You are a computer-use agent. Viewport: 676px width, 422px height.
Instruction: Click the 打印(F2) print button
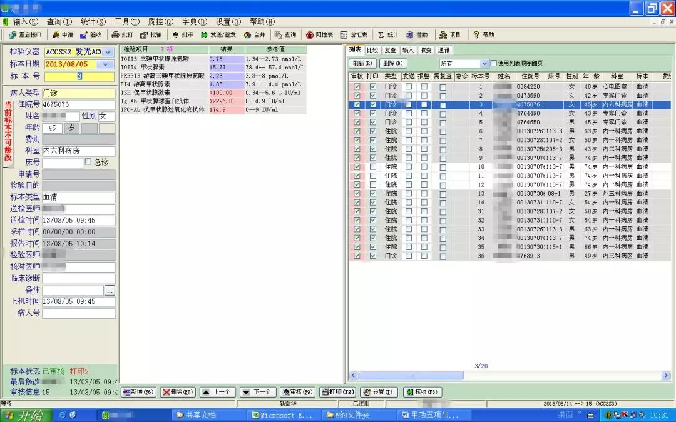pyautogui.click(x=337, y=392)
